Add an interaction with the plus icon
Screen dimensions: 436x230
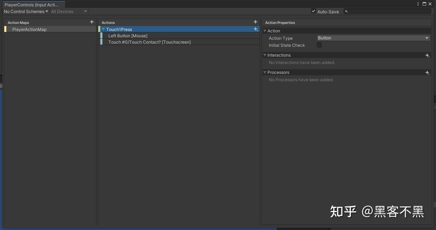tap(427, 55)
